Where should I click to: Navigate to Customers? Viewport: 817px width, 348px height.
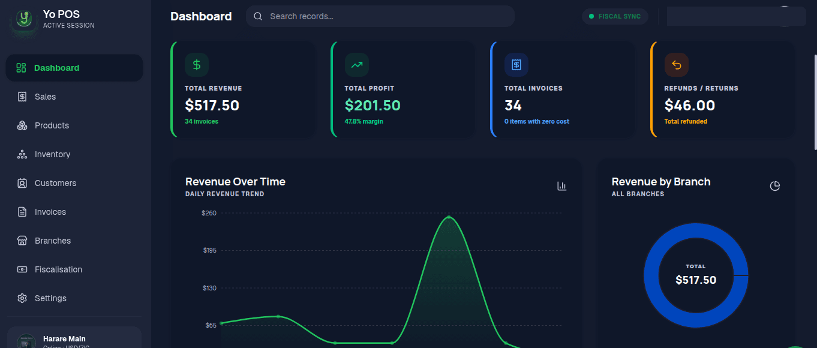click(74, 183)
